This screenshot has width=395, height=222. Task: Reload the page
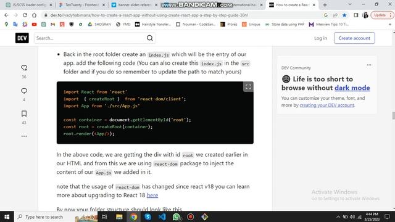click(25, 15)
